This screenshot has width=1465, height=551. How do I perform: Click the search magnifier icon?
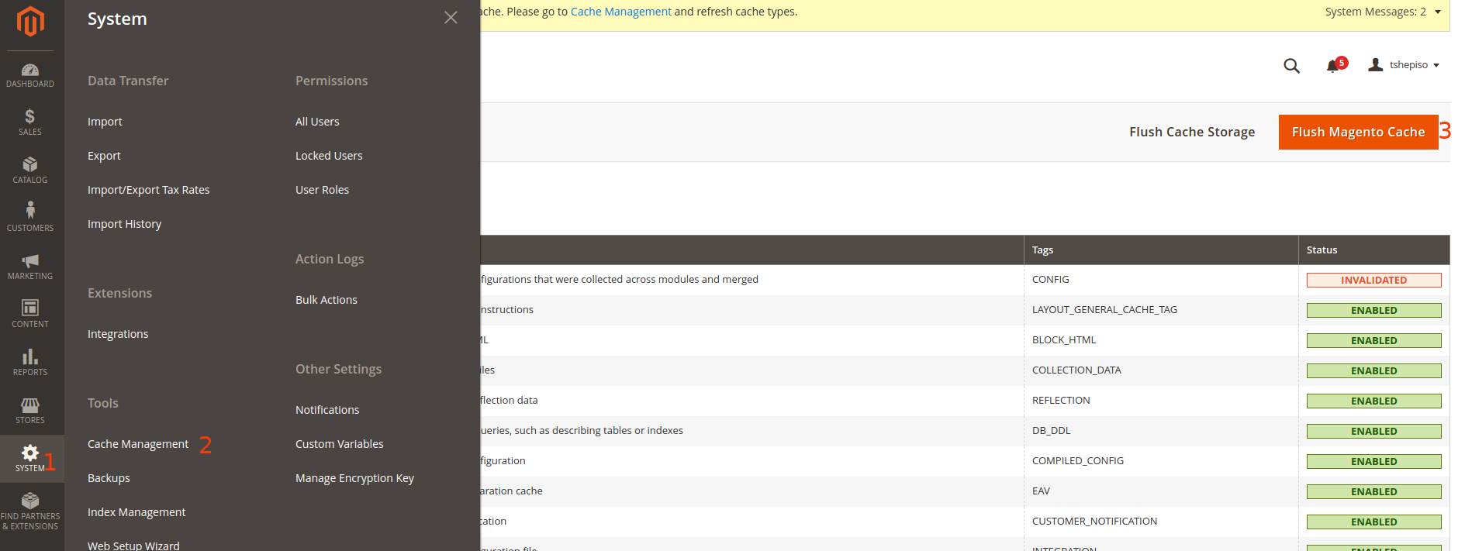click(1291, 66)
